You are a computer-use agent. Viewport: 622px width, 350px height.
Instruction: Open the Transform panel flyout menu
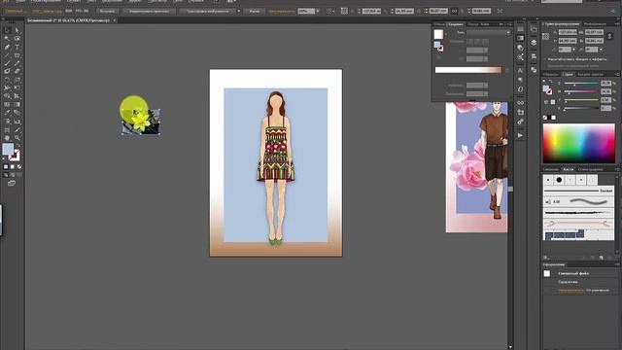(x=617, y=24)
